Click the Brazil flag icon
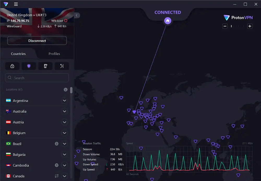 click(x=8, y=144)
